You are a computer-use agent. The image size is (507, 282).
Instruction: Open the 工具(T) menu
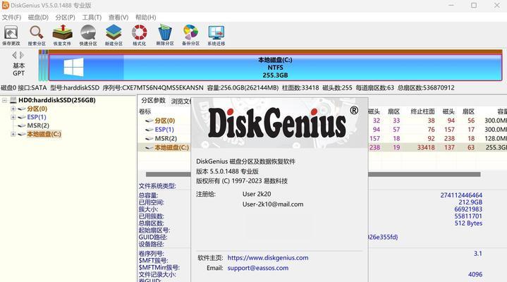(92, 18)
